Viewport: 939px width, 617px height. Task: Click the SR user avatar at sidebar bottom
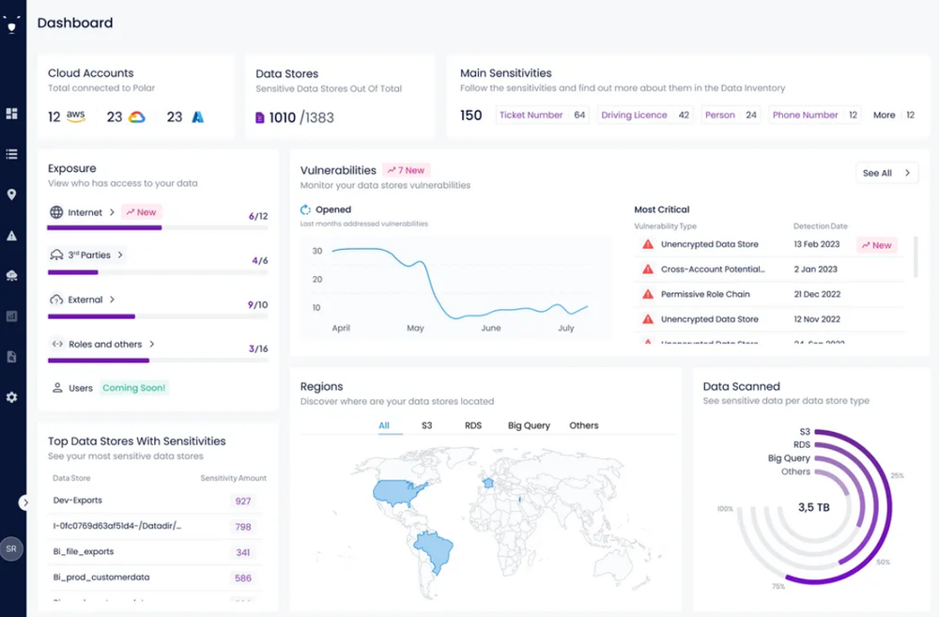[11, 548]
